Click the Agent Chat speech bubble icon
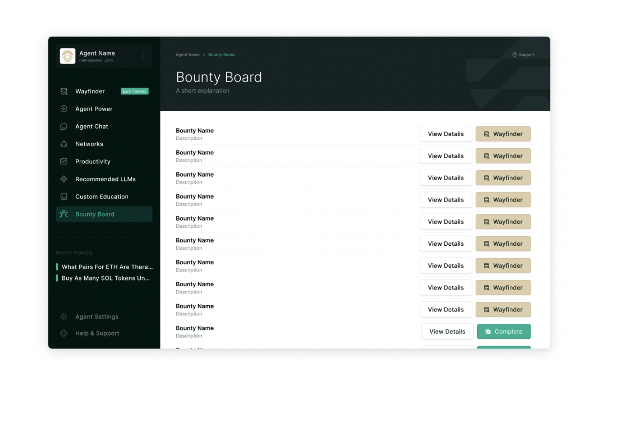628x435 pixels. (x=64, y=127)
